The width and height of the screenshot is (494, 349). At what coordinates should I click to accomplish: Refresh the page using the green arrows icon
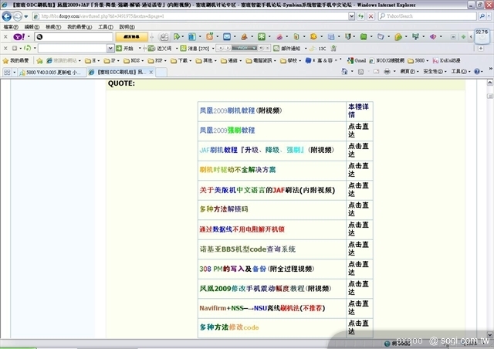360,16
